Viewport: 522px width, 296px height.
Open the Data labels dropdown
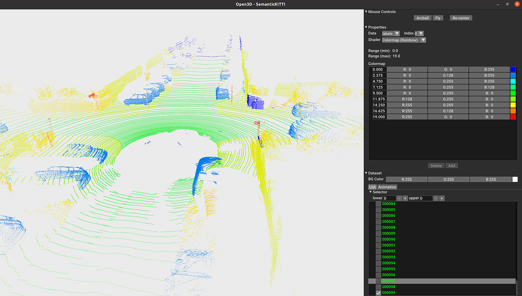[x=391, y=33]
